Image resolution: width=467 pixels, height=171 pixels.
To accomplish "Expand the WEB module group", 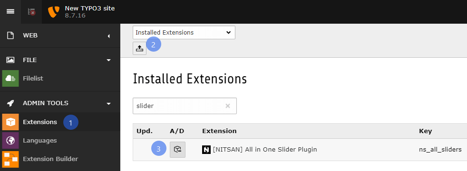I will (x=60, y=36).
